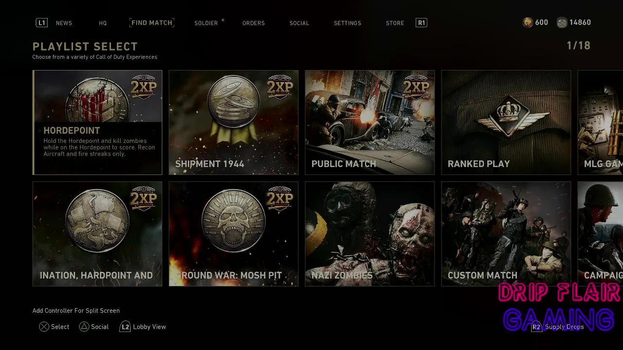Click the Select prompt label
This screenshot has width=623, height=350.
[60, 327]
